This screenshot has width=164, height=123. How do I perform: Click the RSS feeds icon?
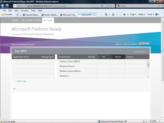click(x=113, y=15)
